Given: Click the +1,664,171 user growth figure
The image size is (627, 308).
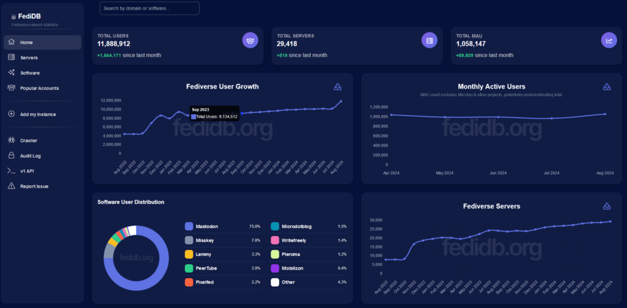Looking at the screenshot, I should pos(109,55).
